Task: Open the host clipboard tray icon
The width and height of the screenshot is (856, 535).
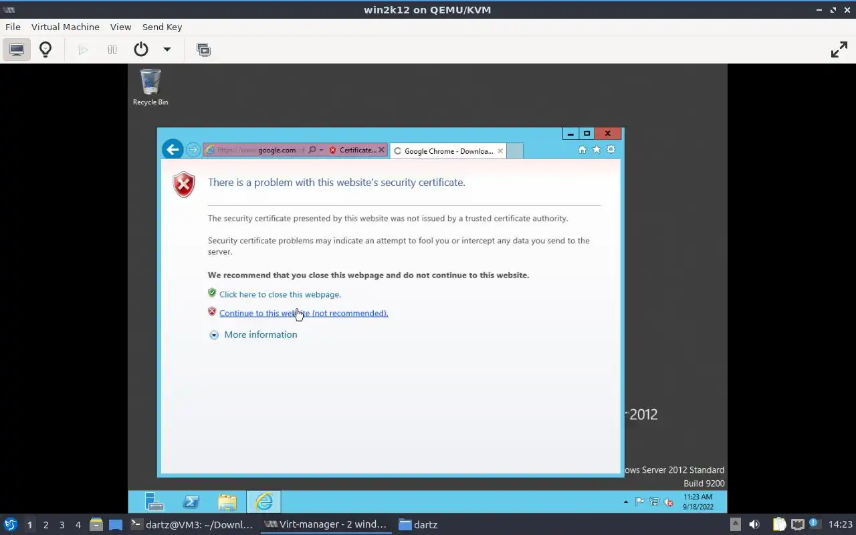Action: pos(779,525)
